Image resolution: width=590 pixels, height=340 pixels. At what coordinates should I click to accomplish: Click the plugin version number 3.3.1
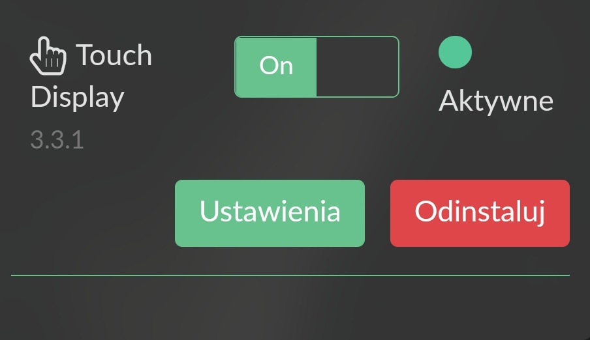coord(57,140)
